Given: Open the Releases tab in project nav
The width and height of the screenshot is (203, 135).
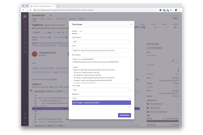Looking at the screenshot, I should [x=72, y=19].
